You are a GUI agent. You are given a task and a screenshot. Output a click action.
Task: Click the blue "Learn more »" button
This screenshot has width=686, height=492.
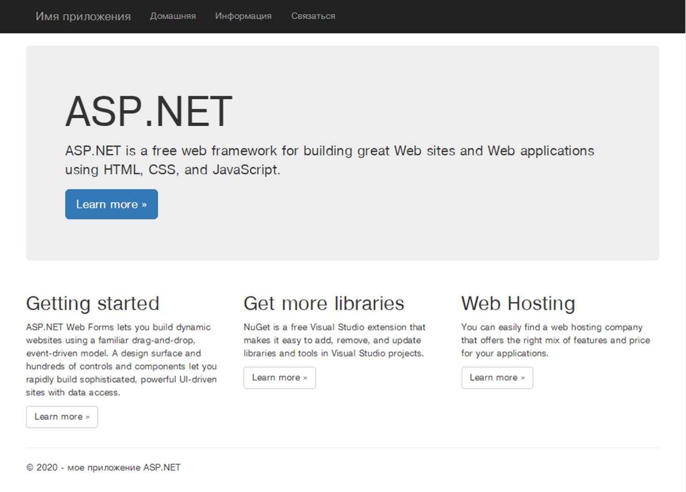pos(112,204)
